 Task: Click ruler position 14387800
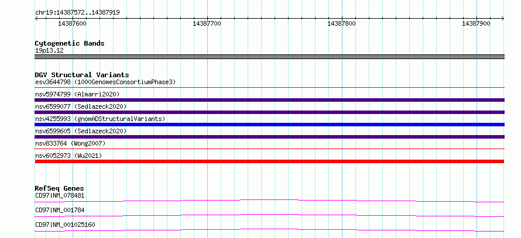341,23
